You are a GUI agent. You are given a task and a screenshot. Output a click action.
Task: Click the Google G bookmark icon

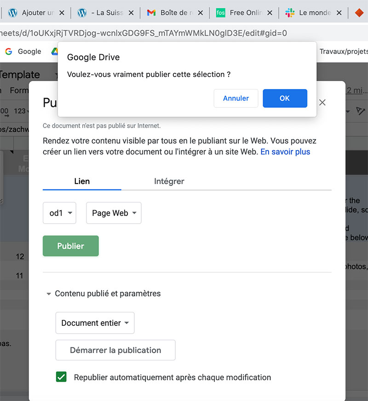tap(9, 52)
